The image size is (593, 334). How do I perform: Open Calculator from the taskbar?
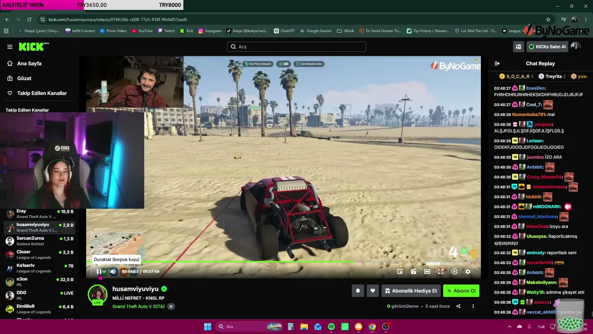pos(290,327)
